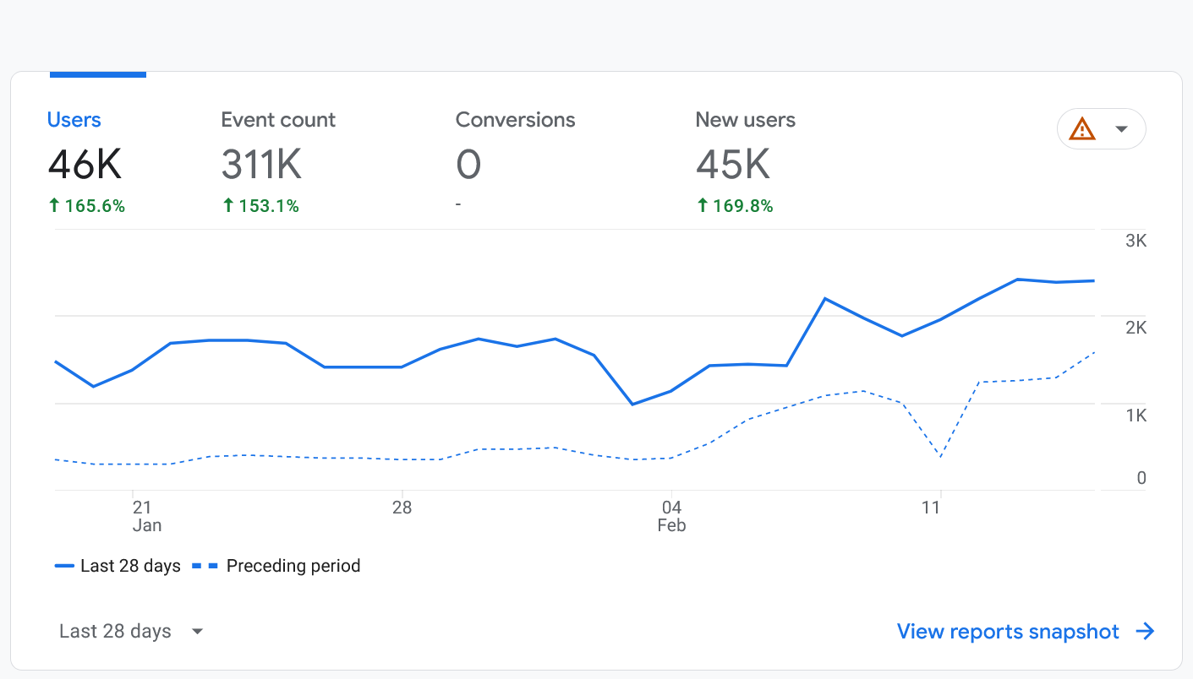Open View reports snapshot

[1006, 631]
